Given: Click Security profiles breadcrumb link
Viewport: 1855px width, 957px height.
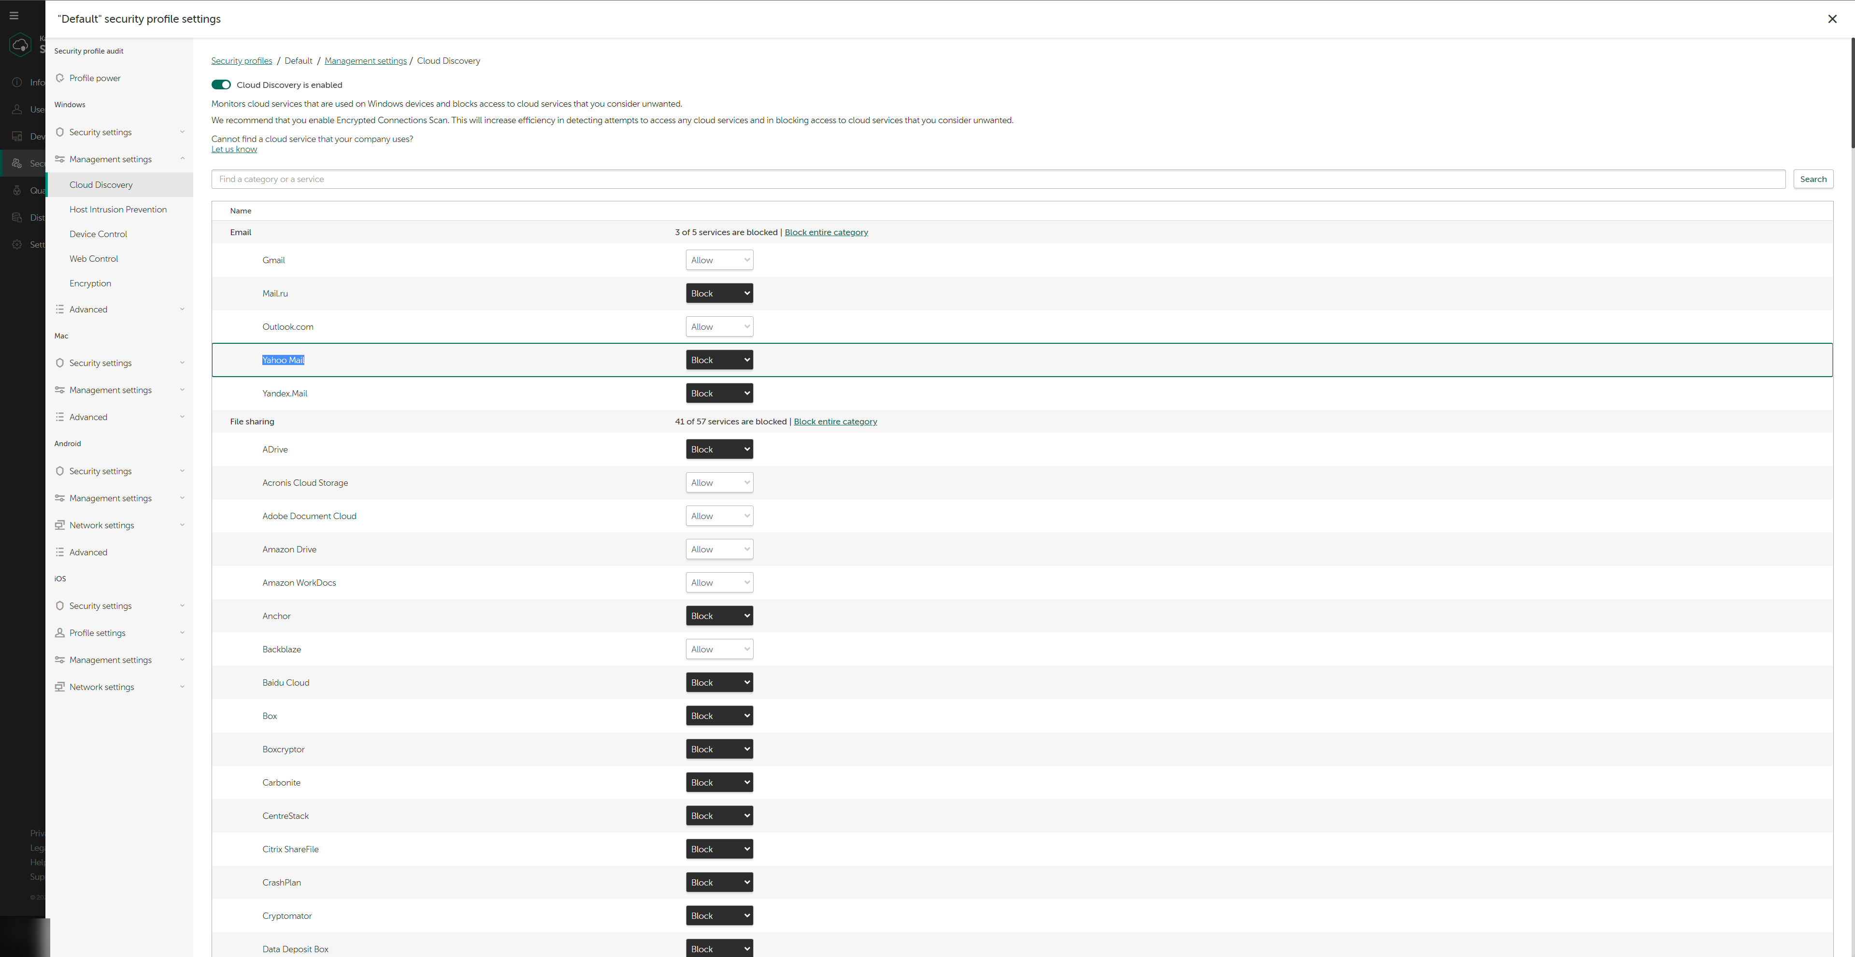Looking at the screenshot, I should (241, 60).
